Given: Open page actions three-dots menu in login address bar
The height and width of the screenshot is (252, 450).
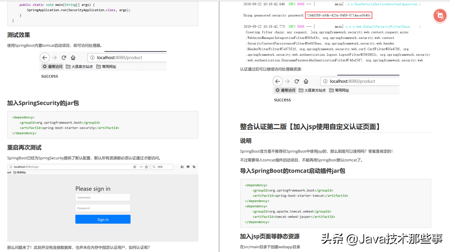Looking at the screenshot, I should 141,167.
